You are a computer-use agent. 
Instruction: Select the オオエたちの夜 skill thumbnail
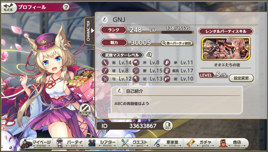tap(226, 49)
